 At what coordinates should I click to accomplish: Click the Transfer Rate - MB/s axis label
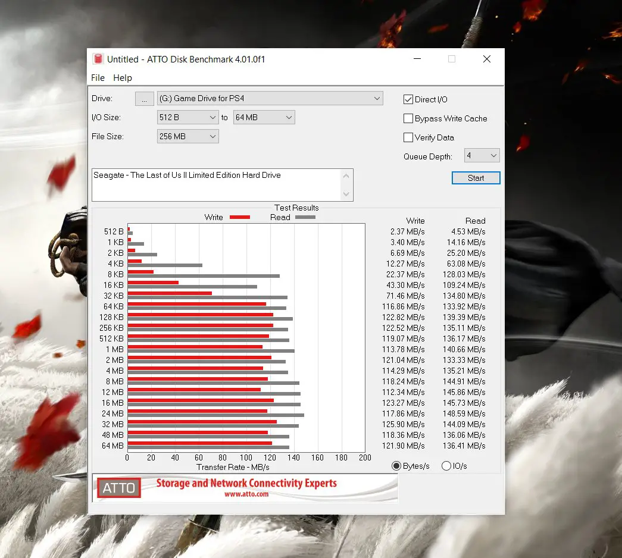coord(233,467)
